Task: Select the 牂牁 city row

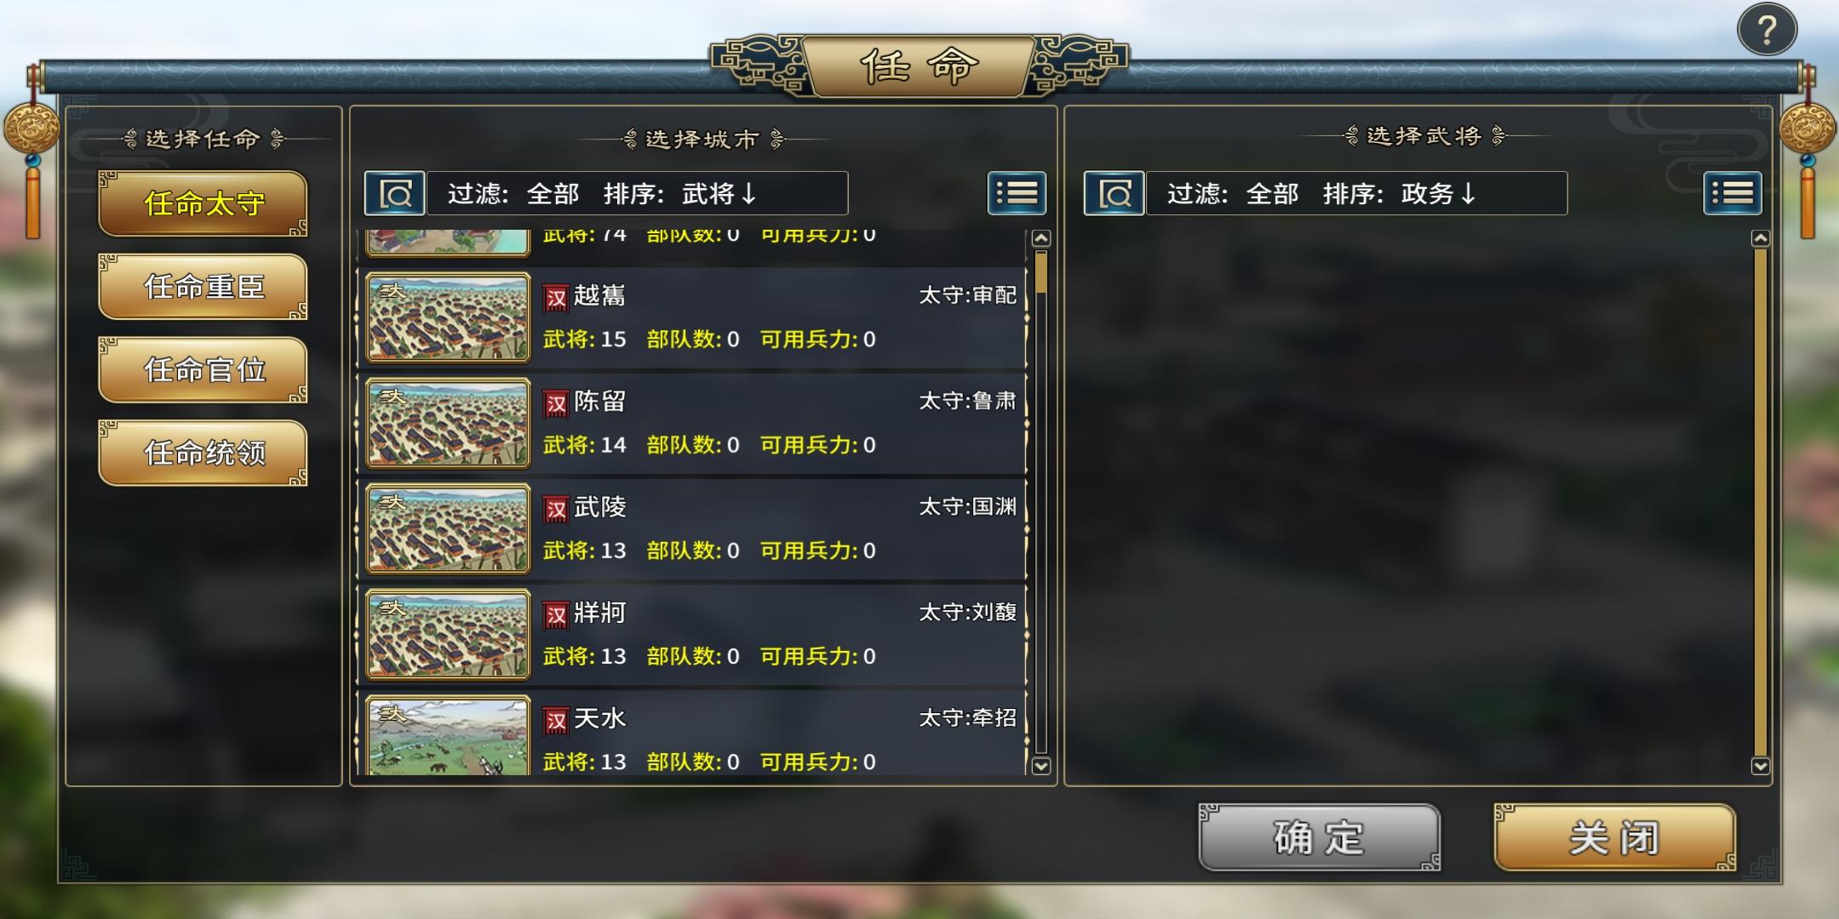Action: point(692,634)
